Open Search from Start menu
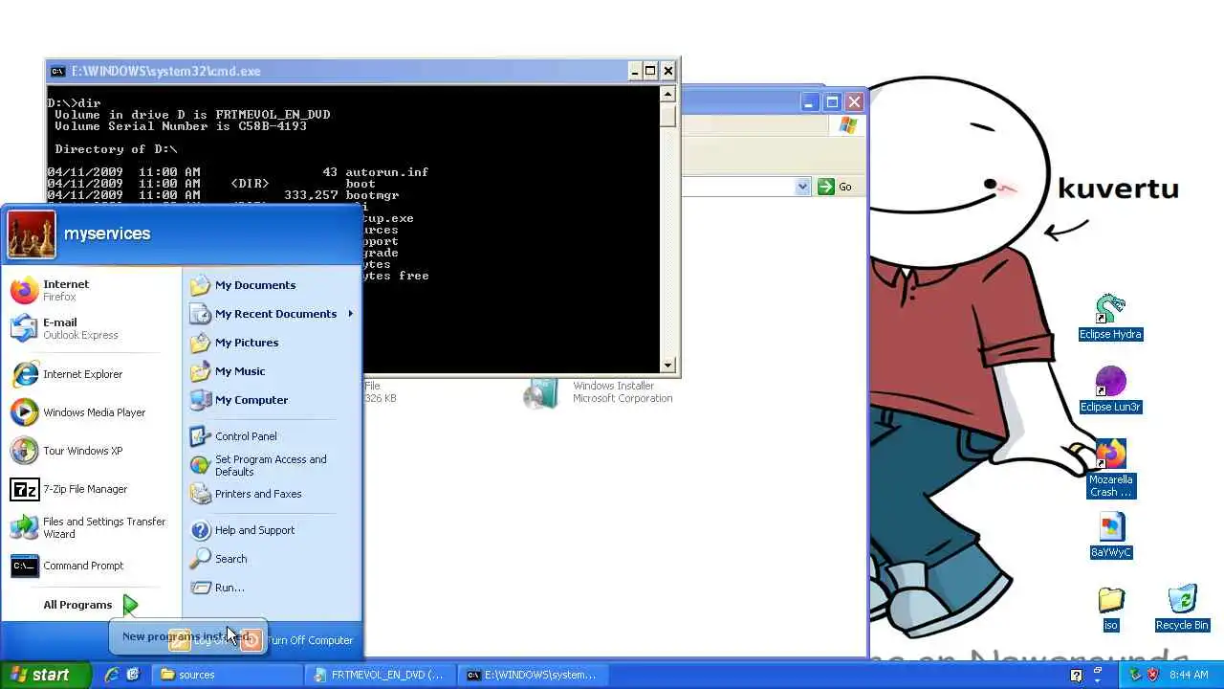 [272, 559]
